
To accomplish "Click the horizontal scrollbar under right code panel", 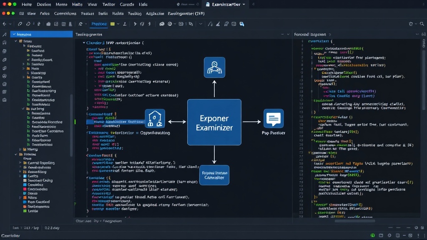I will pyautogui.click(x=355, y=221).
